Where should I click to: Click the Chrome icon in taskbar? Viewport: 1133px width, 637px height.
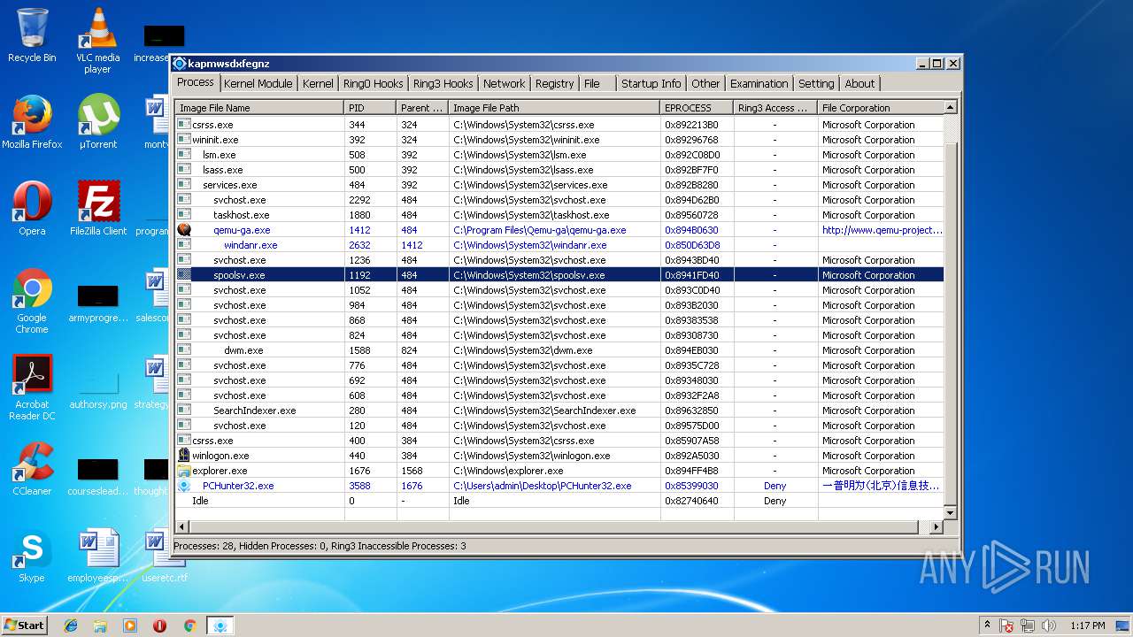[189, 625]
